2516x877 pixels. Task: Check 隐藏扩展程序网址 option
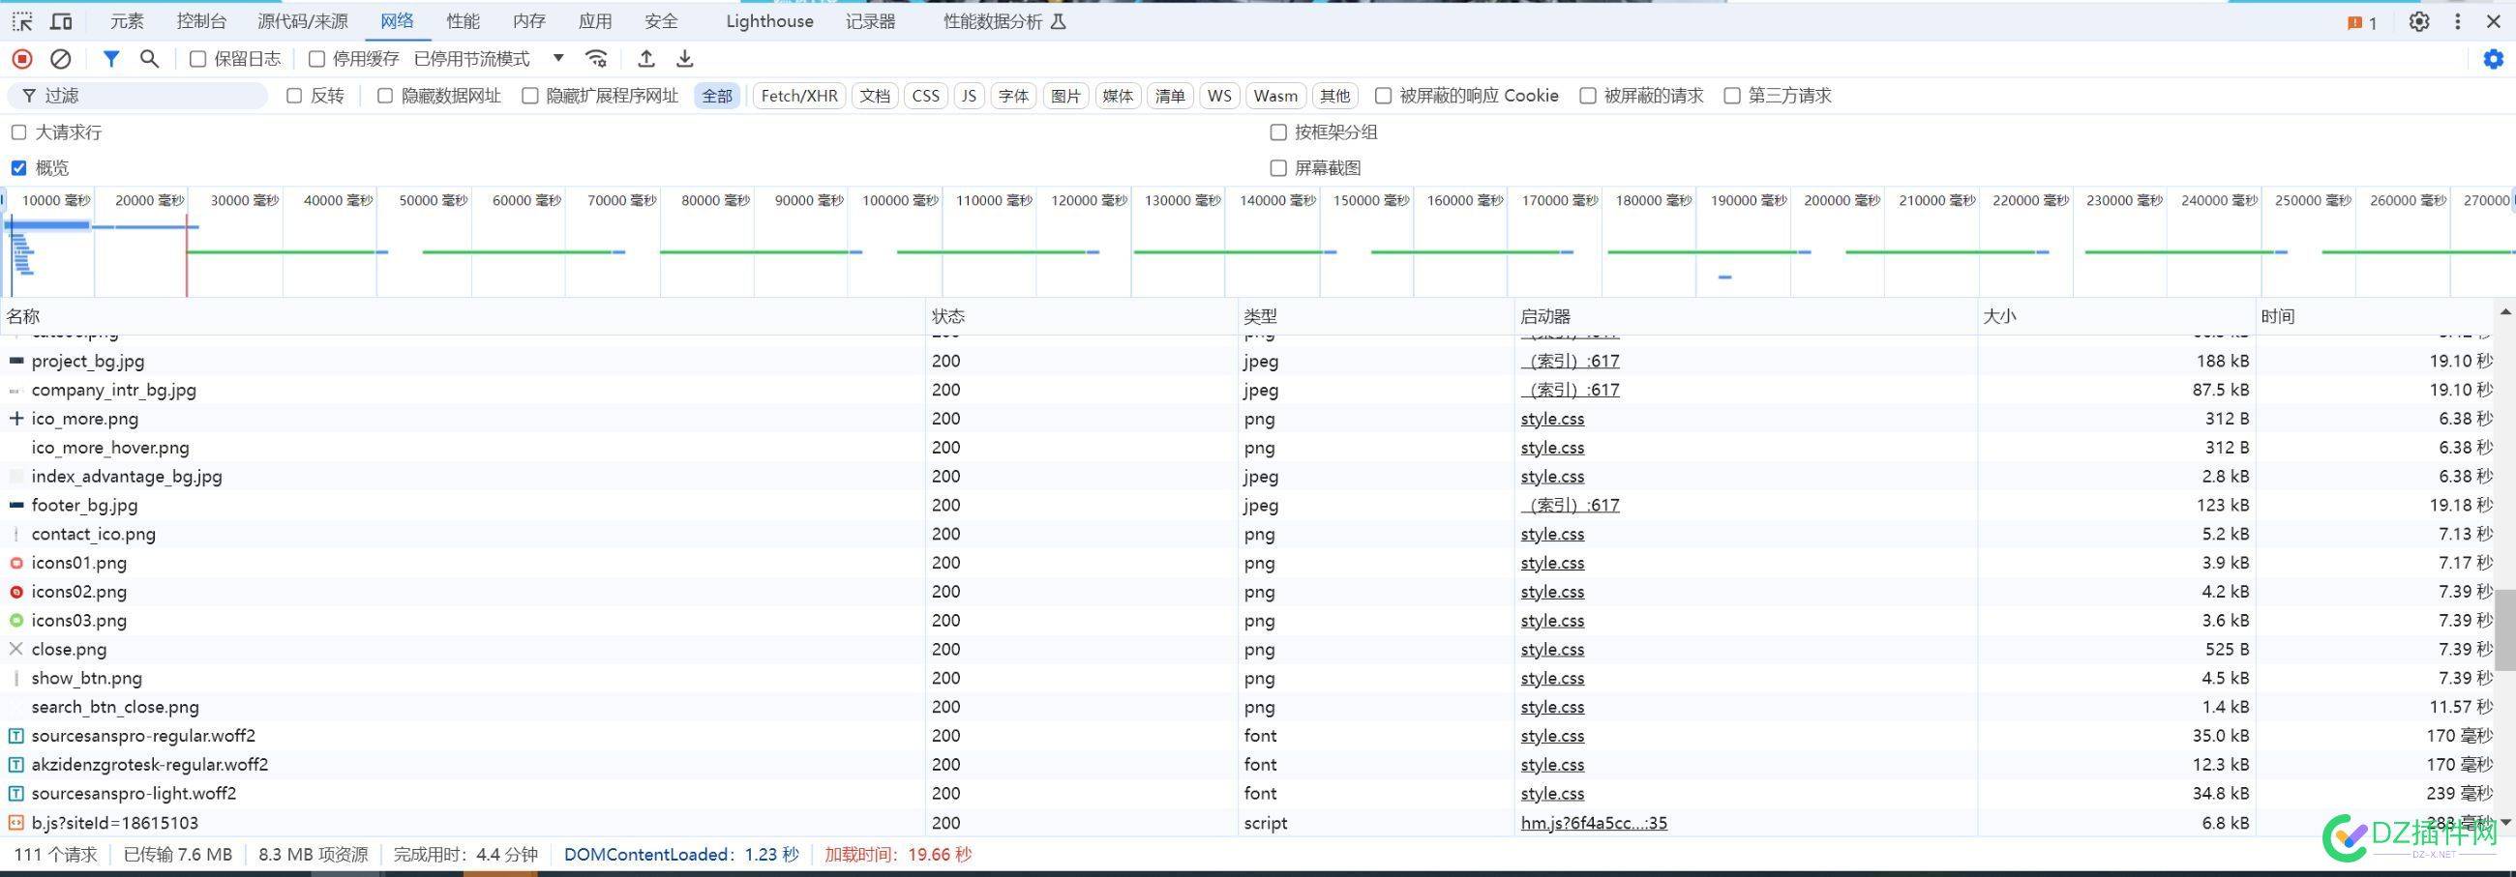point(529,96)
